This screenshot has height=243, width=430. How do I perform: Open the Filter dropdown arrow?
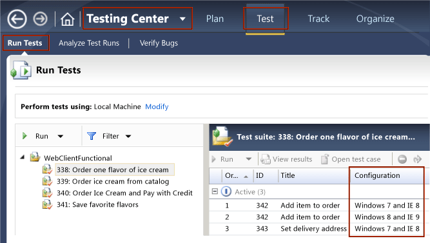click(x=128, y=136)
